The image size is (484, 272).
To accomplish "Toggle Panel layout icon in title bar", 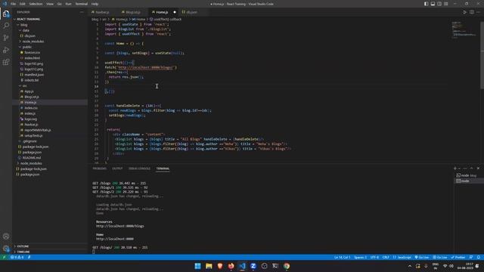I will click(433, 4).
